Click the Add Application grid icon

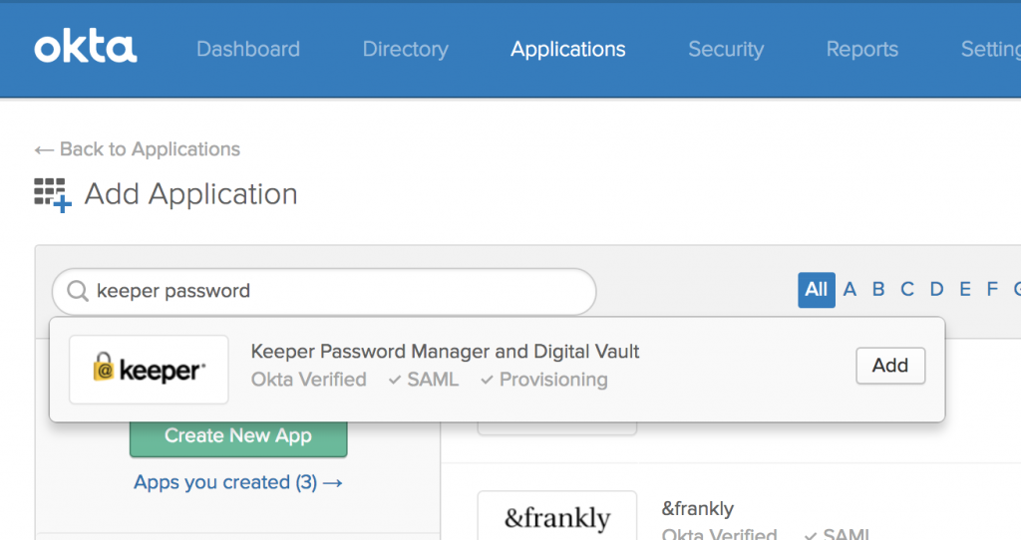[52, 195]
